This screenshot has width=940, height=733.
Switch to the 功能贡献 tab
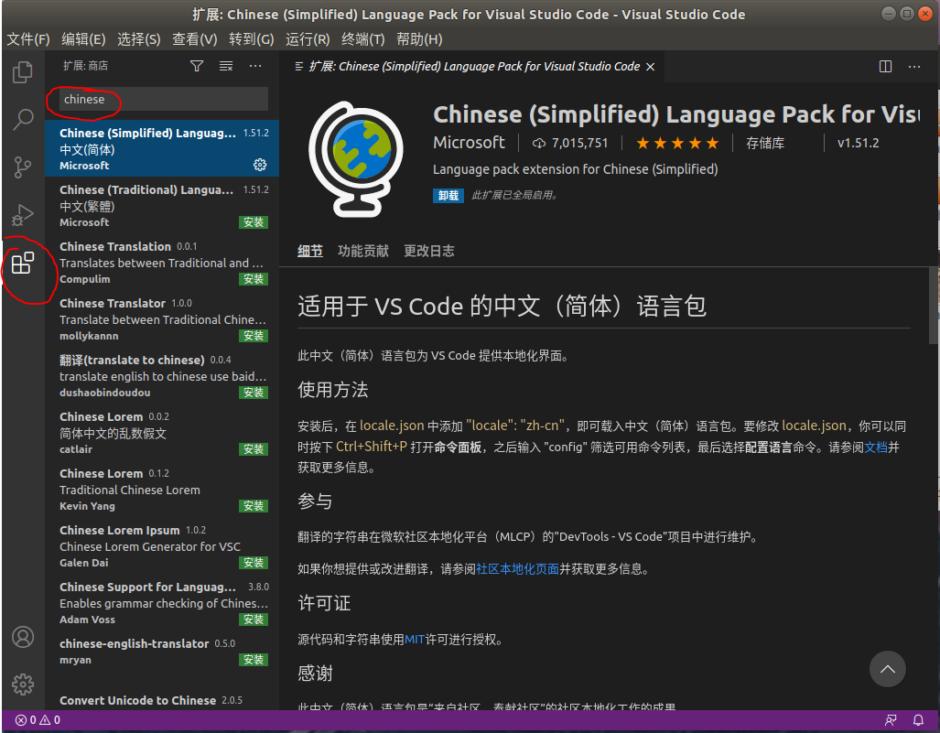coord(363,251)
